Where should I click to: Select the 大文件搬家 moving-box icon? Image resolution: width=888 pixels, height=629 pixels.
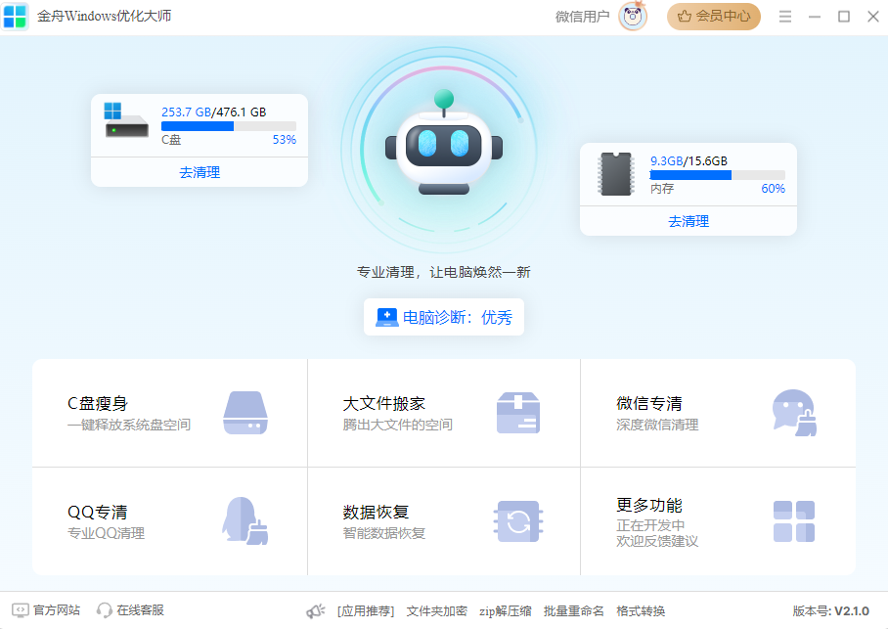[x=518, y=412]
